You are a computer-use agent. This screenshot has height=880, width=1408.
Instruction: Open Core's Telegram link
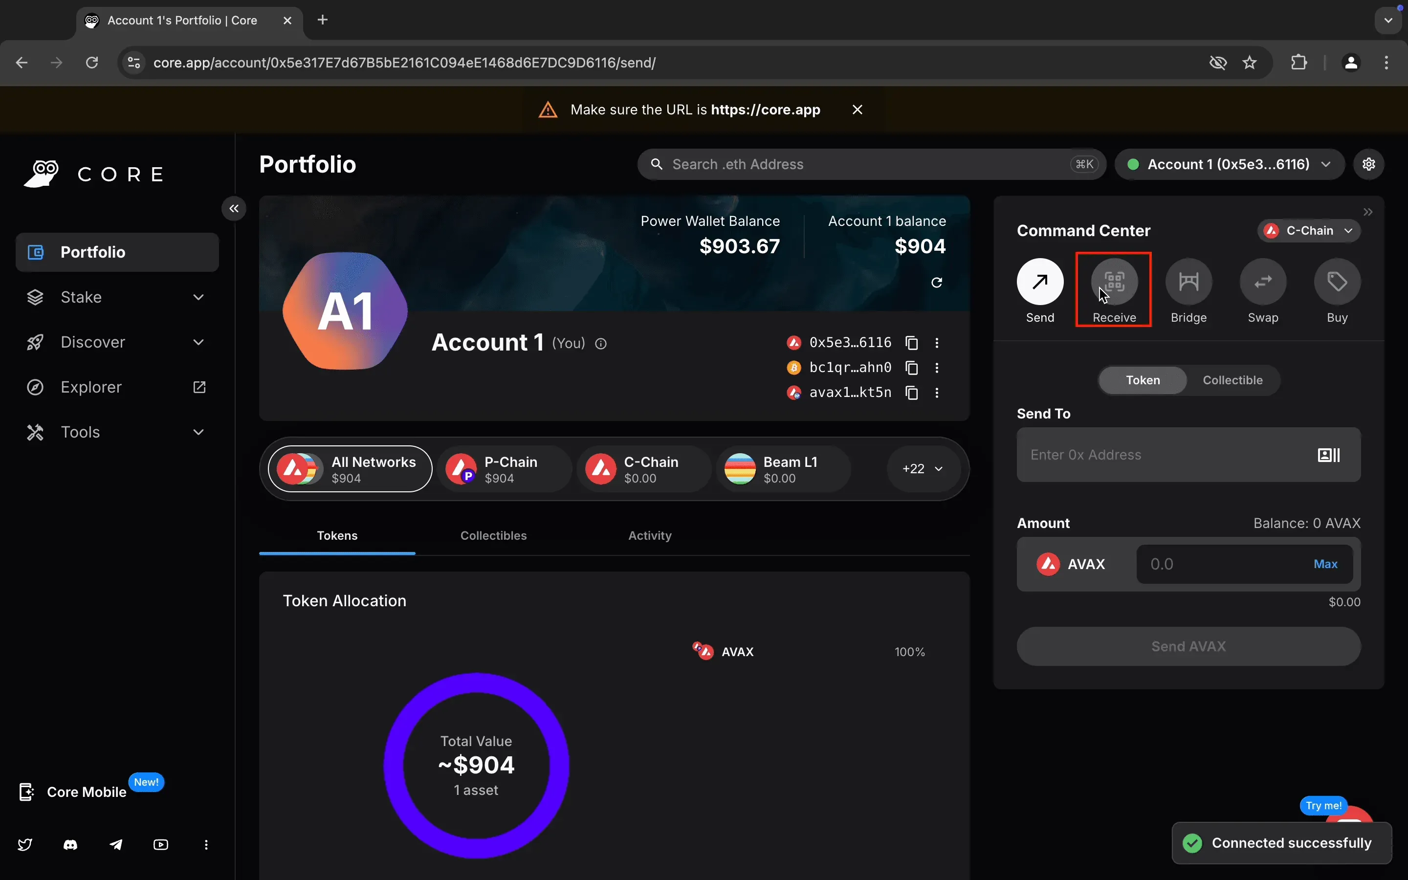pyautogui.click(x=116, y=844)
